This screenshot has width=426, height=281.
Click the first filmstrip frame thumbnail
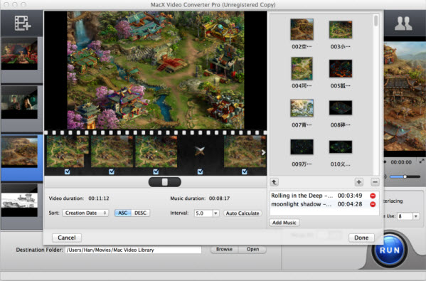pyautogui.click(x=67, y=152)
